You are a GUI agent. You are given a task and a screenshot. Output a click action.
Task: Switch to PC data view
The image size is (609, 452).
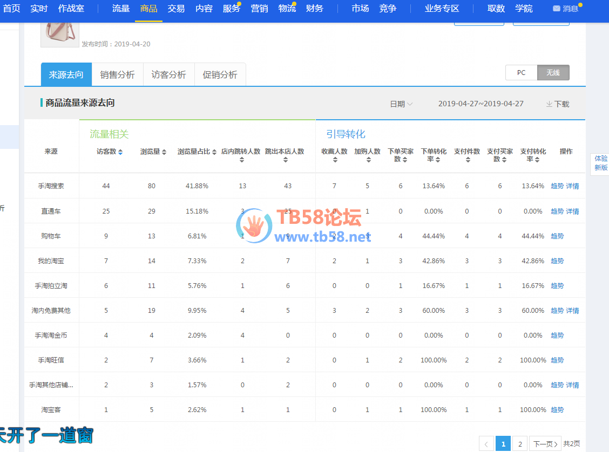521,73
